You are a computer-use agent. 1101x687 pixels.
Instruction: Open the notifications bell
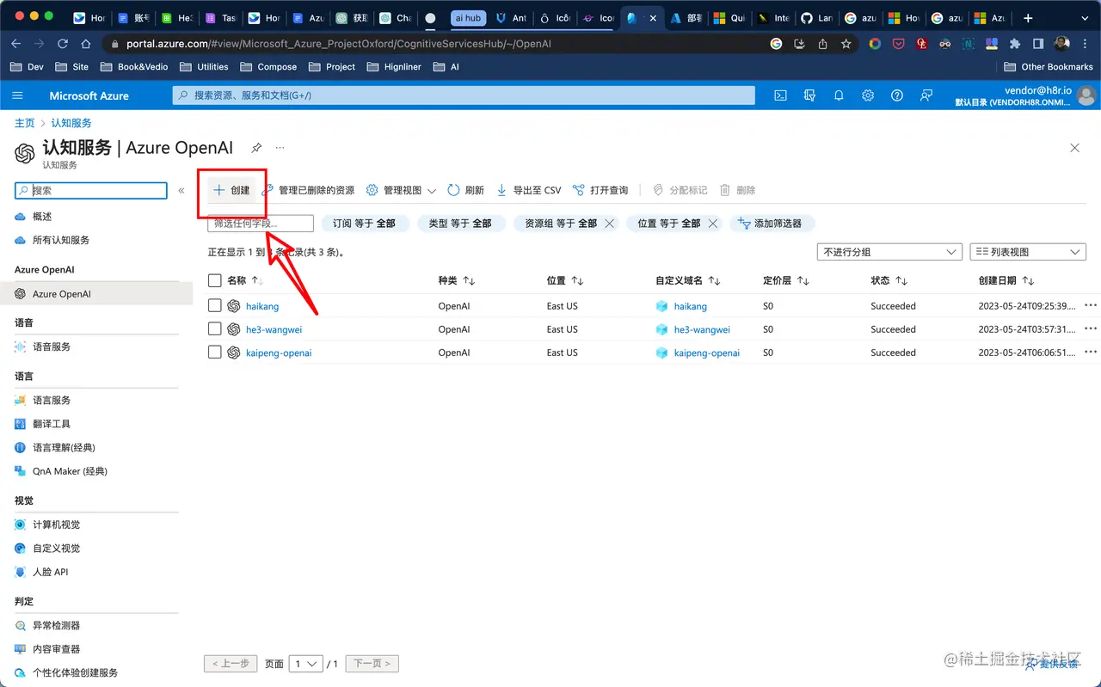coord(839,95)
